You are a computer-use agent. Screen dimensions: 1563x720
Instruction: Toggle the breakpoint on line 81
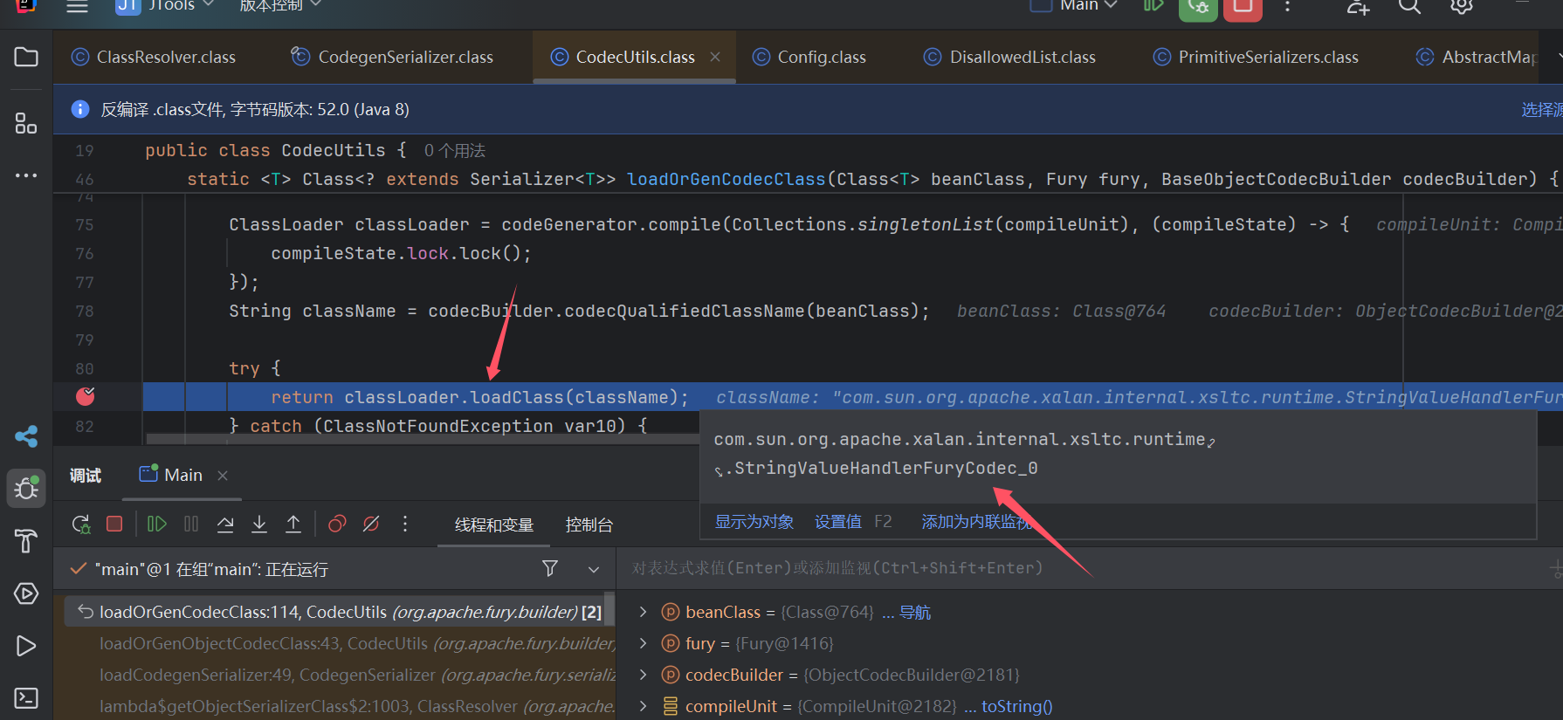(x=86, y=396)
